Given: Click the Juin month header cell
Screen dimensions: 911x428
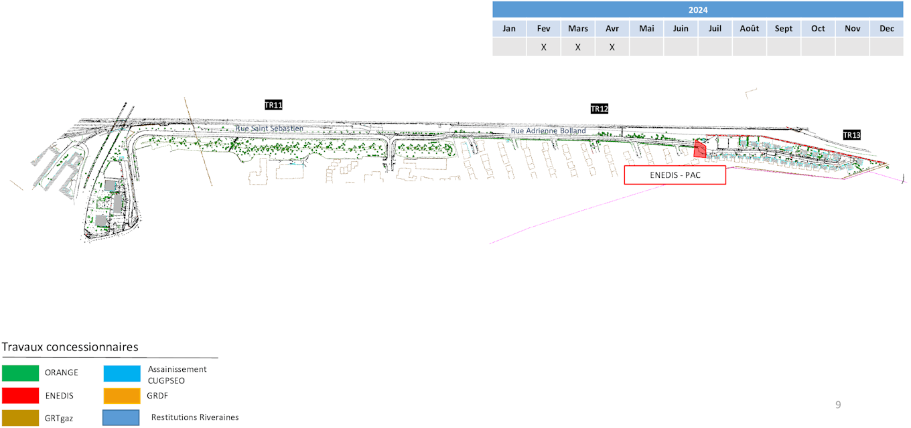Looking at the screenshot, I should 681,29.
